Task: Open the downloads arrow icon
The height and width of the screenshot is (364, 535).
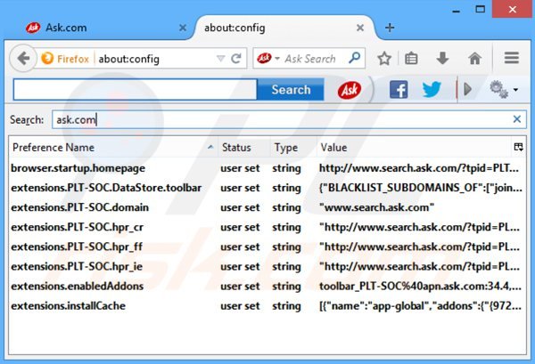Action: click(x=442, y=59)
